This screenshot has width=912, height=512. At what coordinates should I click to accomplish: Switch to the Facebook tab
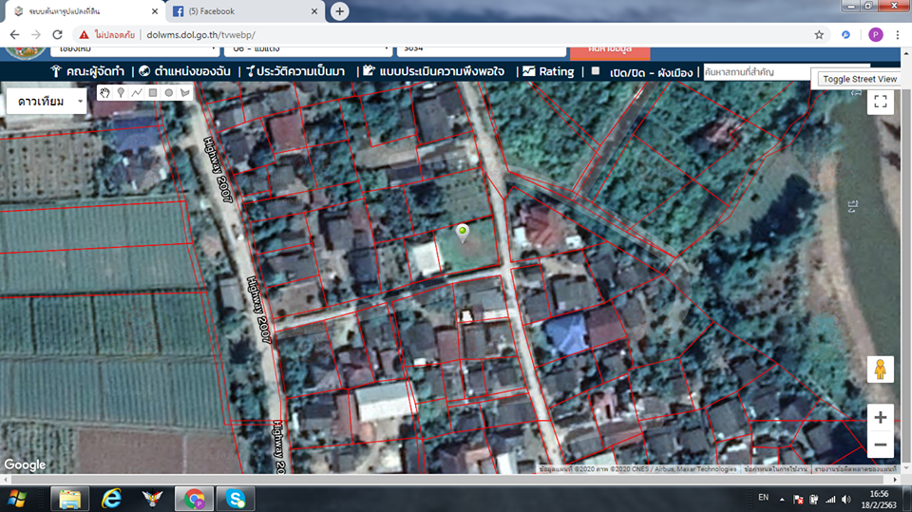[x=245, y=11]
